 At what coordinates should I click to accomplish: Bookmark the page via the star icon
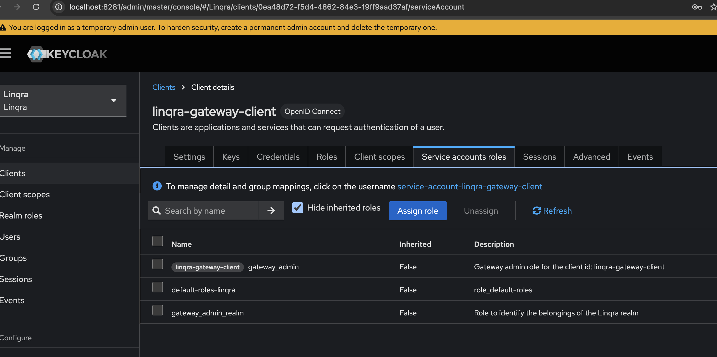coord(713,7)
